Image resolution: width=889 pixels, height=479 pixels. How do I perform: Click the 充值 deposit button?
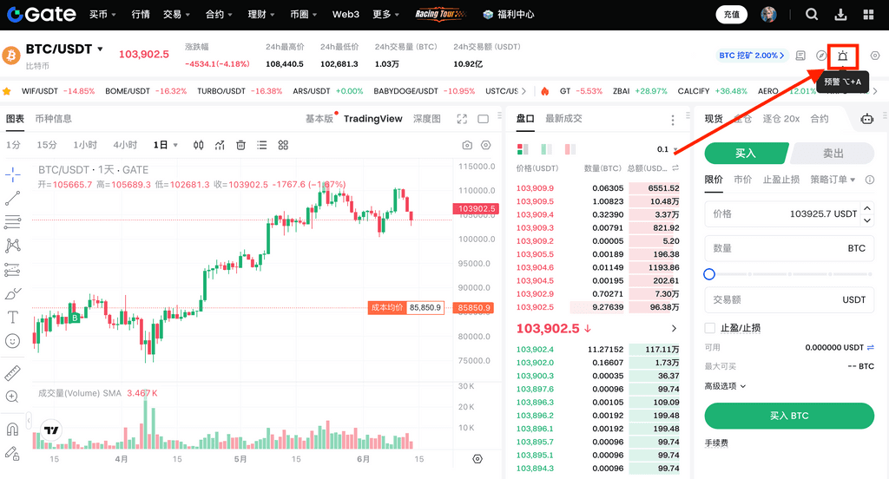pos(731,15)
